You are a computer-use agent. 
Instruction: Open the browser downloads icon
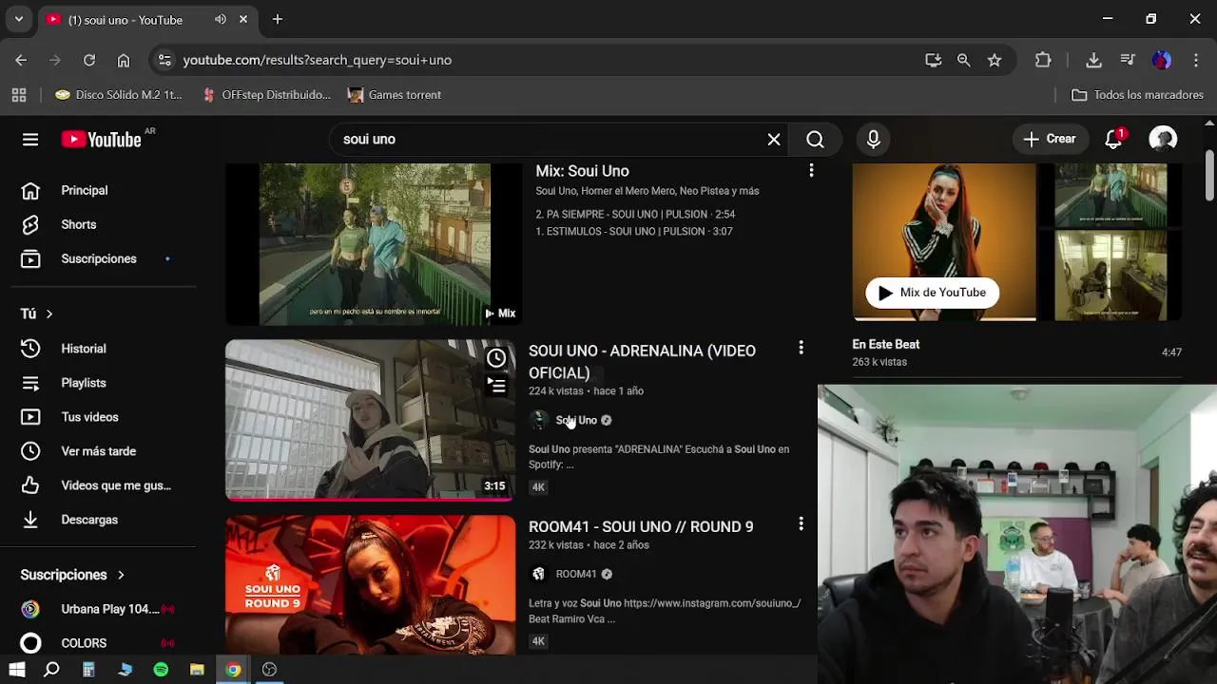1093,60
